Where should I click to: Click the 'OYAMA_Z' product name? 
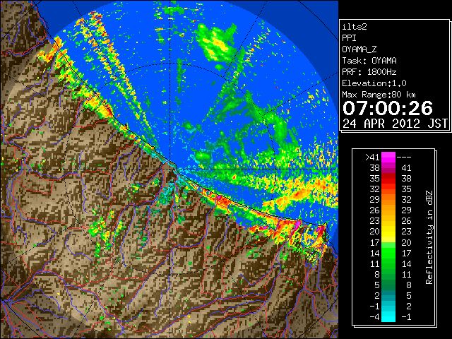[359, 49]
